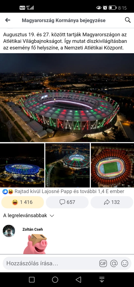The height and width of the screenshot is (287, 134).
Task: Open the large red-white-green stadium photo
Action: (x=67, y=97)
